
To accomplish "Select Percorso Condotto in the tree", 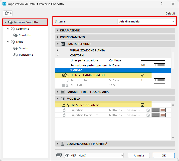I will coord(26,22).
